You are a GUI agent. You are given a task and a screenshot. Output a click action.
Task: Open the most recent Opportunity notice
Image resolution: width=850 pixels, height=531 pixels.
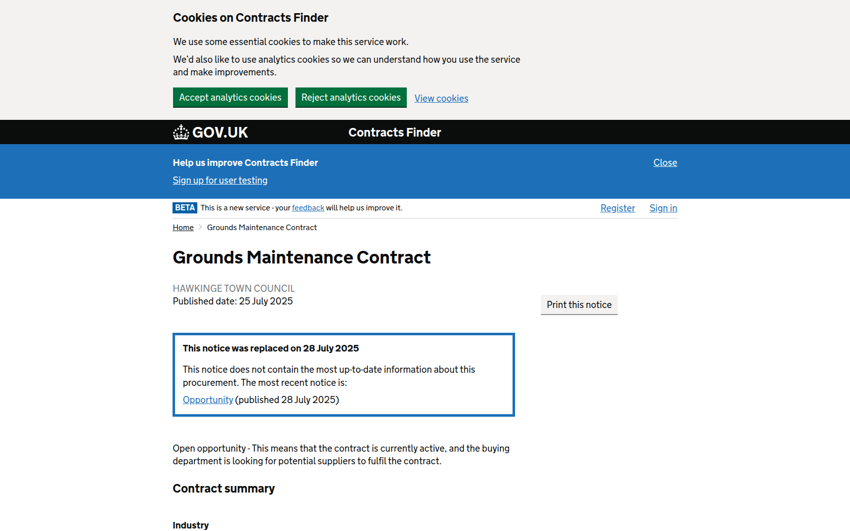click(x=208, y=400)
